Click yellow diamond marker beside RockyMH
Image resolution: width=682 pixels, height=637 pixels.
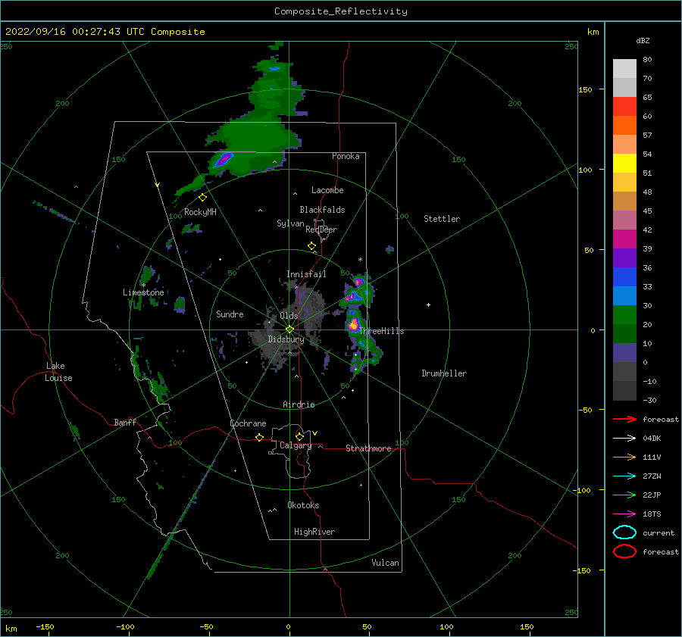[x=202, y=198]
